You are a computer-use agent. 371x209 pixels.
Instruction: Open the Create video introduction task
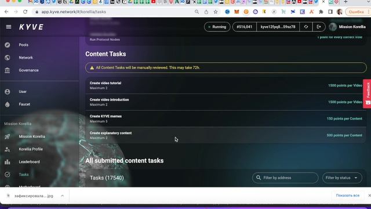(x=225, y=102)
